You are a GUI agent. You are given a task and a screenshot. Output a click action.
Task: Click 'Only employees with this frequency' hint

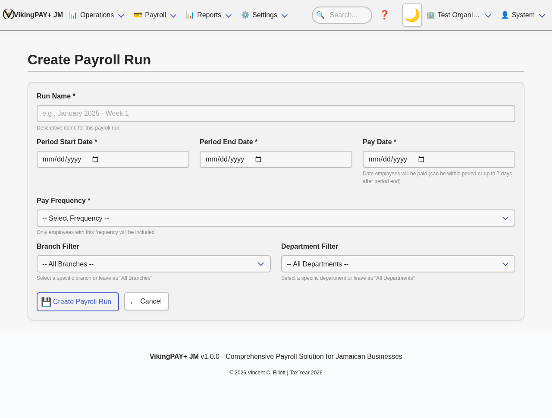pos(96,232)
